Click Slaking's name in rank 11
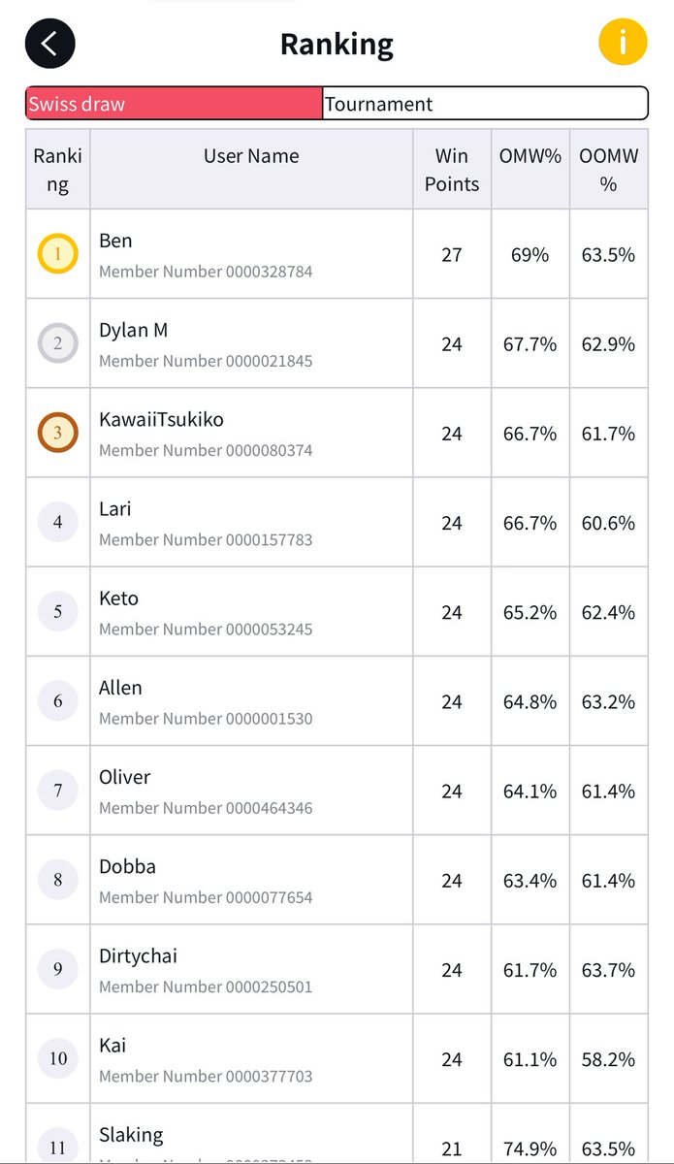The width and height of the screenshot is (674, 1164). coord(131,1134)
